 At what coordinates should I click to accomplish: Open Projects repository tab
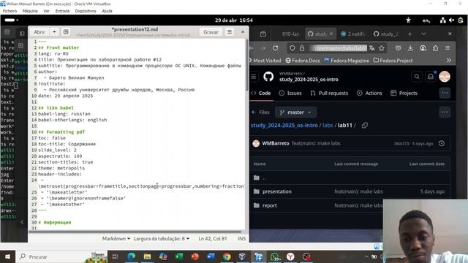(x=404, y=93)
